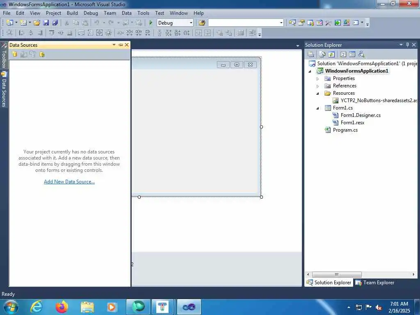Open the Command Window toolbar icon
420x315 pixels.
coord(356,23)
